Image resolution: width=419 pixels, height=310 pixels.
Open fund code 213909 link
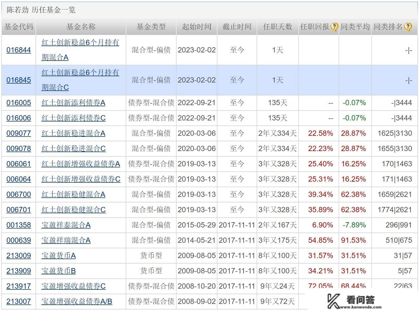[x=19, y=271]
